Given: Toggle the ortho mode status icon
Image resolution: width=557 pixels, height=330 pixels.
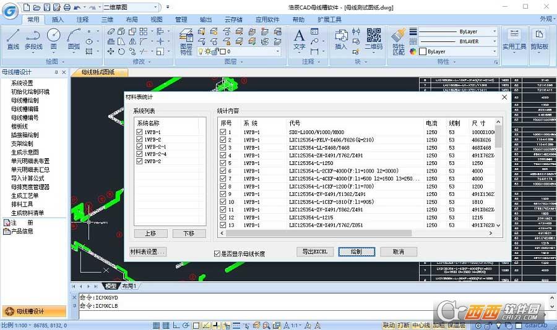Looking at the screenshot, I should point(176,325).
